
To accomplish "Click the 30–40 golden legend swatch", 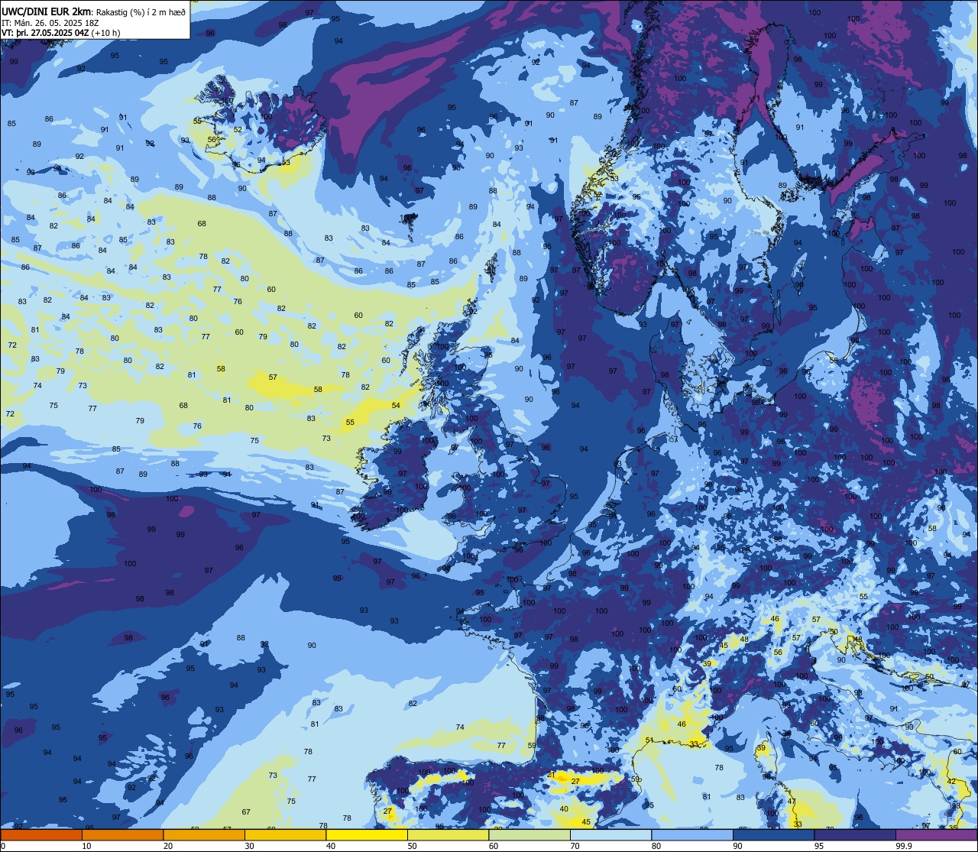I will pyautogui.click(x=285, y=834).
